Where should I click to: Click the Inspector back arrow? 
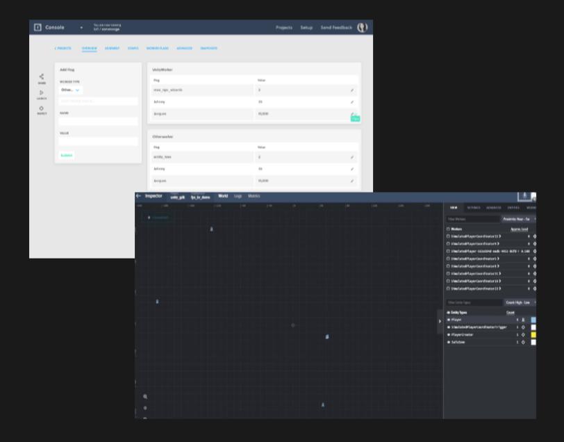[x=138, y=196]
